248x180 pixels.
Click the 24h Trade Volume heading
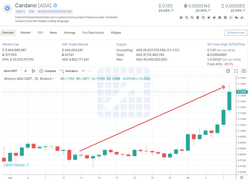pos(75,44)
